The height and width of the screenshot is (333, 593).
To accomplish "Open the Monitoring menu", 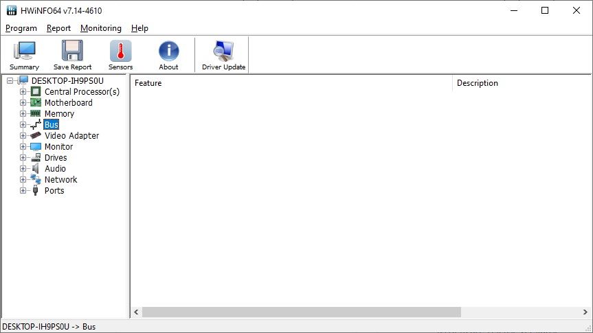I will pos(100,28).
